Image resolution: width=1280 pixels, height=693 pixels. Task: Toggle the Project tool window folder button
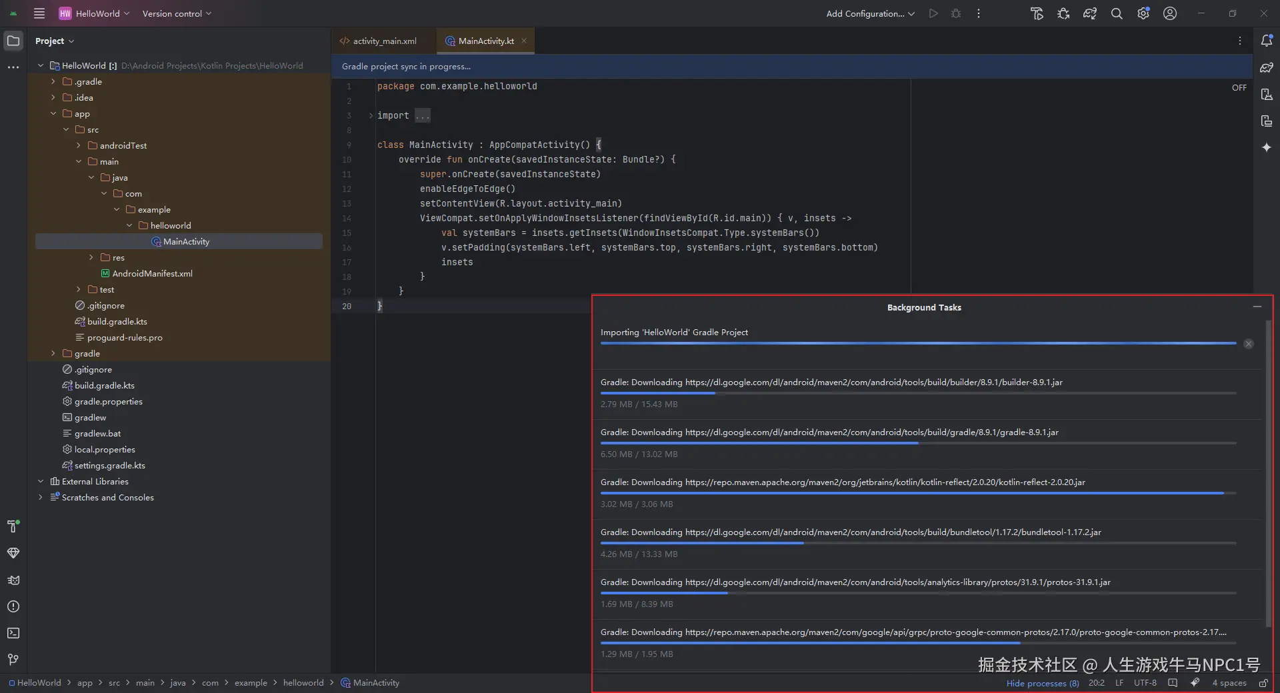(x=13, y=41)
